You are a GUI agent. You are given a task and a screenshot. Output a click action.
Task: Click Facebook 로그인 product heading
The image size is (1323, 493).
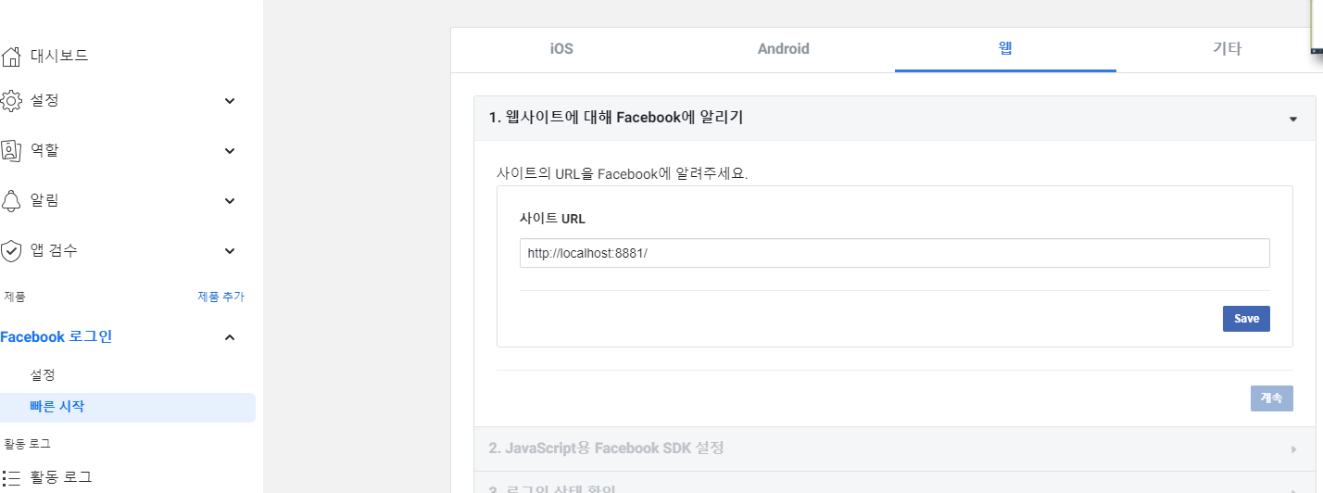[56, 337]
